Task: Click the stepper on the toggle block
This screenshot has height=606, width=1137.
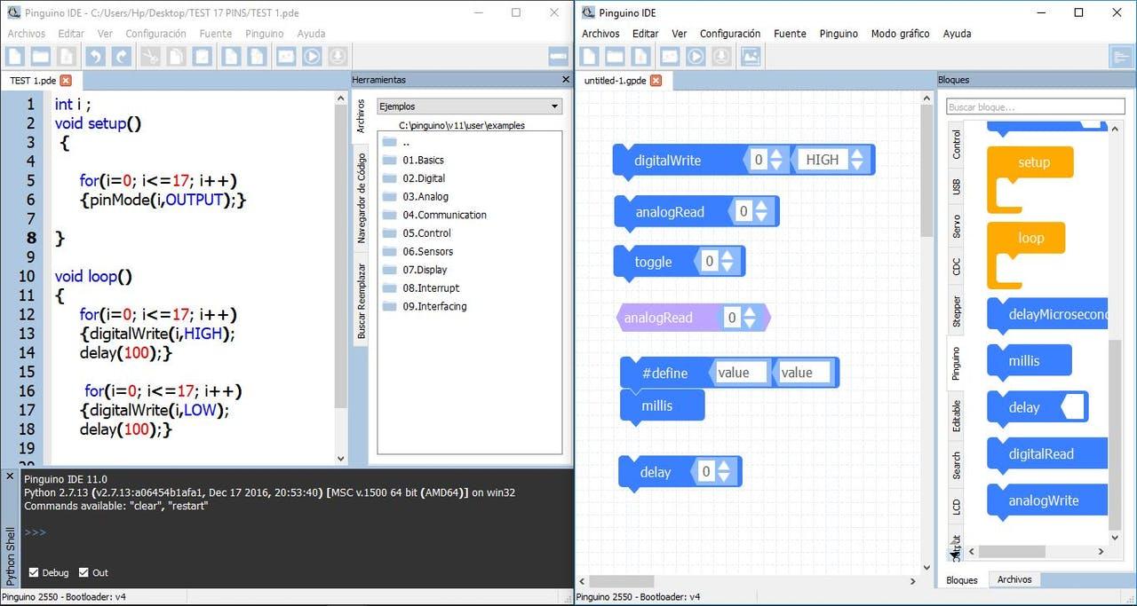Action: click(x=728, y=262)
